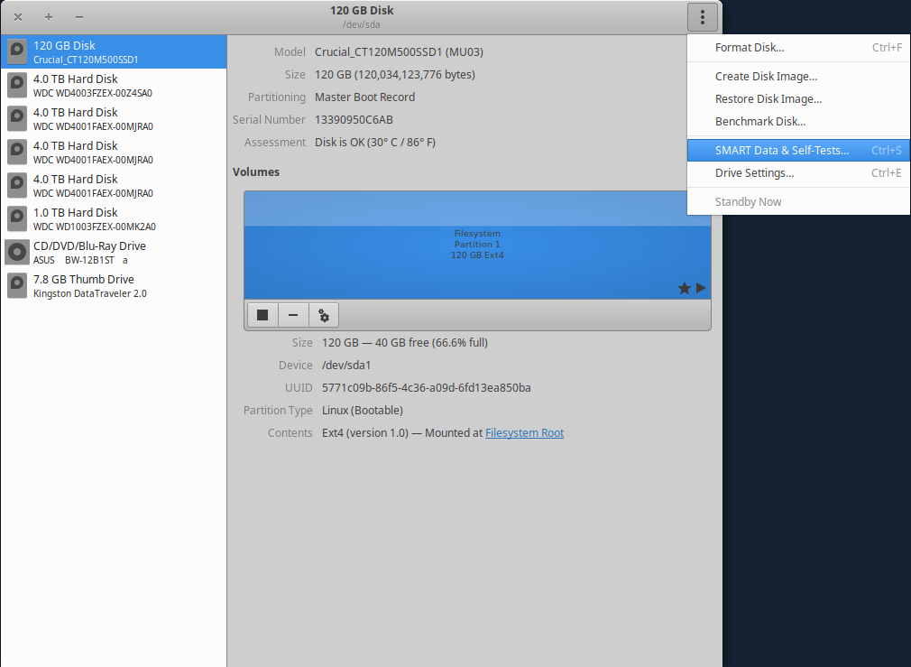The image size is (911, 667).
Task: Select the Filesystem Partition 1 volume block
Action: click(x=477, y=245)
